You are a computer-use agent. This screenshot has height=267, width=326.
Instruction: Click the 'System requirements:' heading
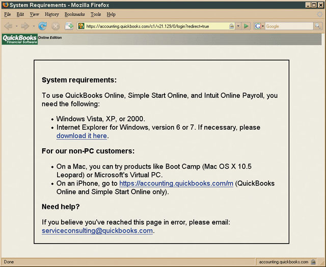(79, 80)
